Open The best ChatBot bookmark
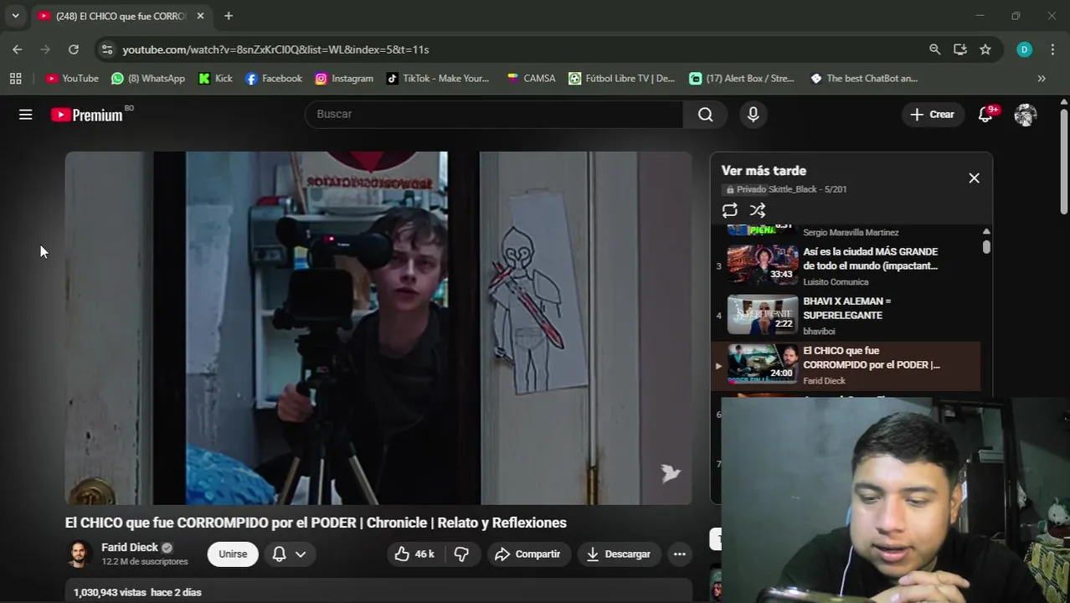Viewport: 1070px width, 603px height. 864,78
